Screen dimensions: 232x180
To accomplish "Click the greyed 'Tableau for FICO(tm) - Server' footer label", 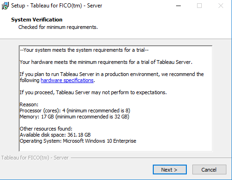I will (35, 158).
